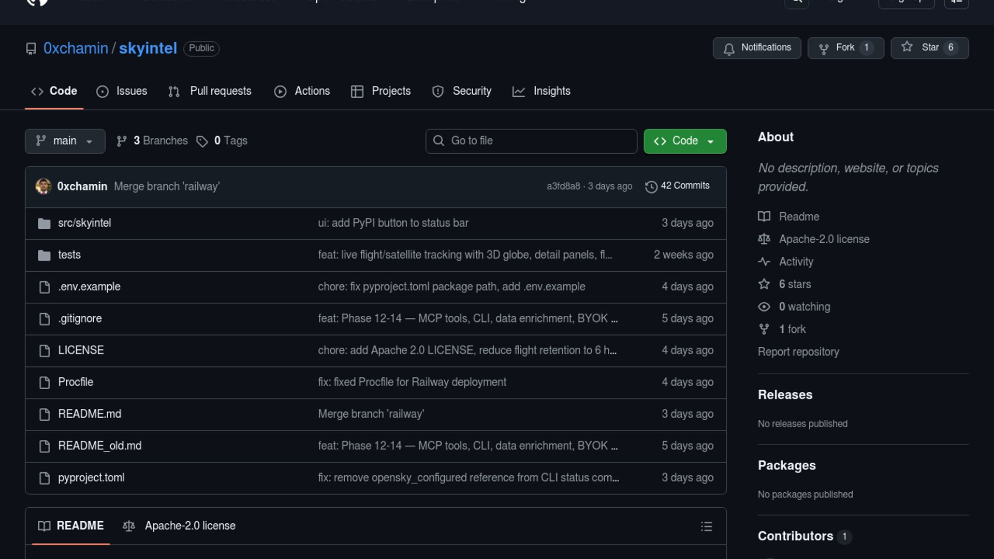Click the commit history clock icon
This screenshot has height=559, width=994.
tap(651, 186)
